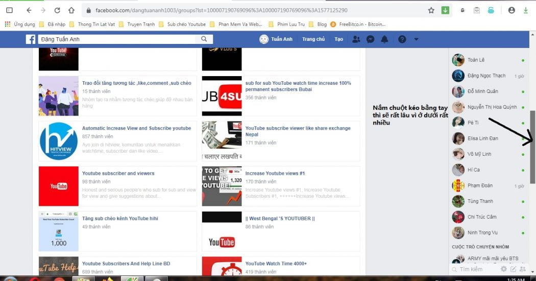The image size is (536, 281).
Task: Open the Chrome profile avatar icon
Action: [x=511, y=10]
